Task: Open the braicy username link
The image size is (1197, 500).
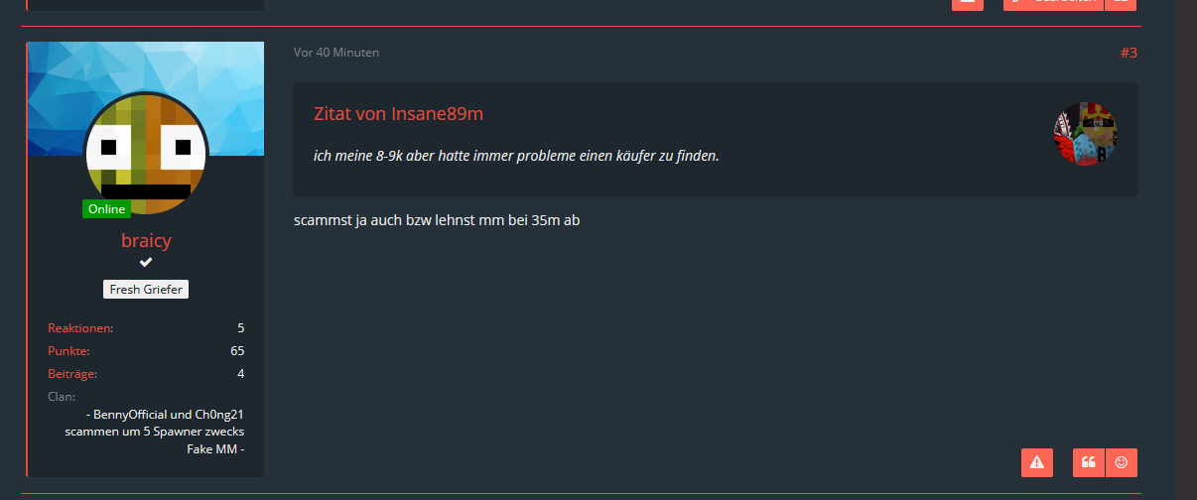Action: 146,240
